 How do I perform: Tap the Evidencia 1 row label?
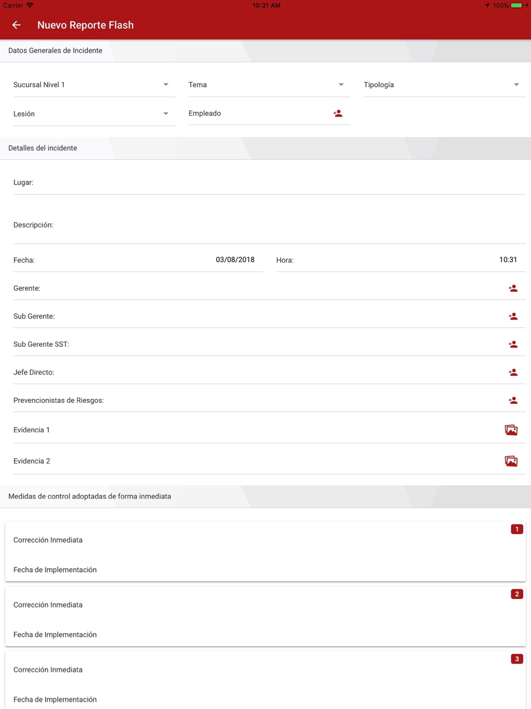[x=31, y=430]
